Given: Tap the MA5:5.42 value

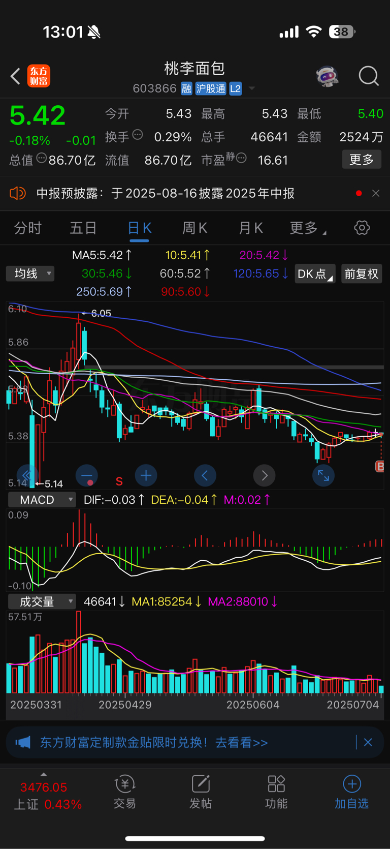Looking at the screenshot, I should (x=102, y=255).
